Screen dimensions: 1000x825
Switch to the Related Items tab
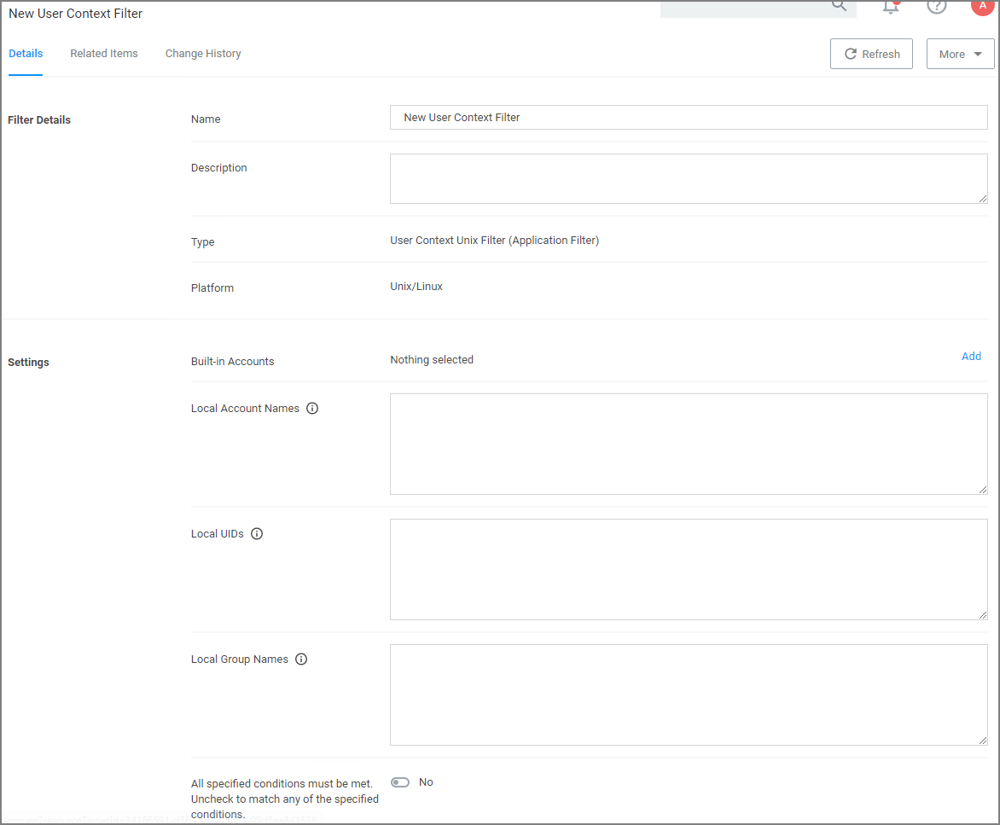click(x=104, y=54)
